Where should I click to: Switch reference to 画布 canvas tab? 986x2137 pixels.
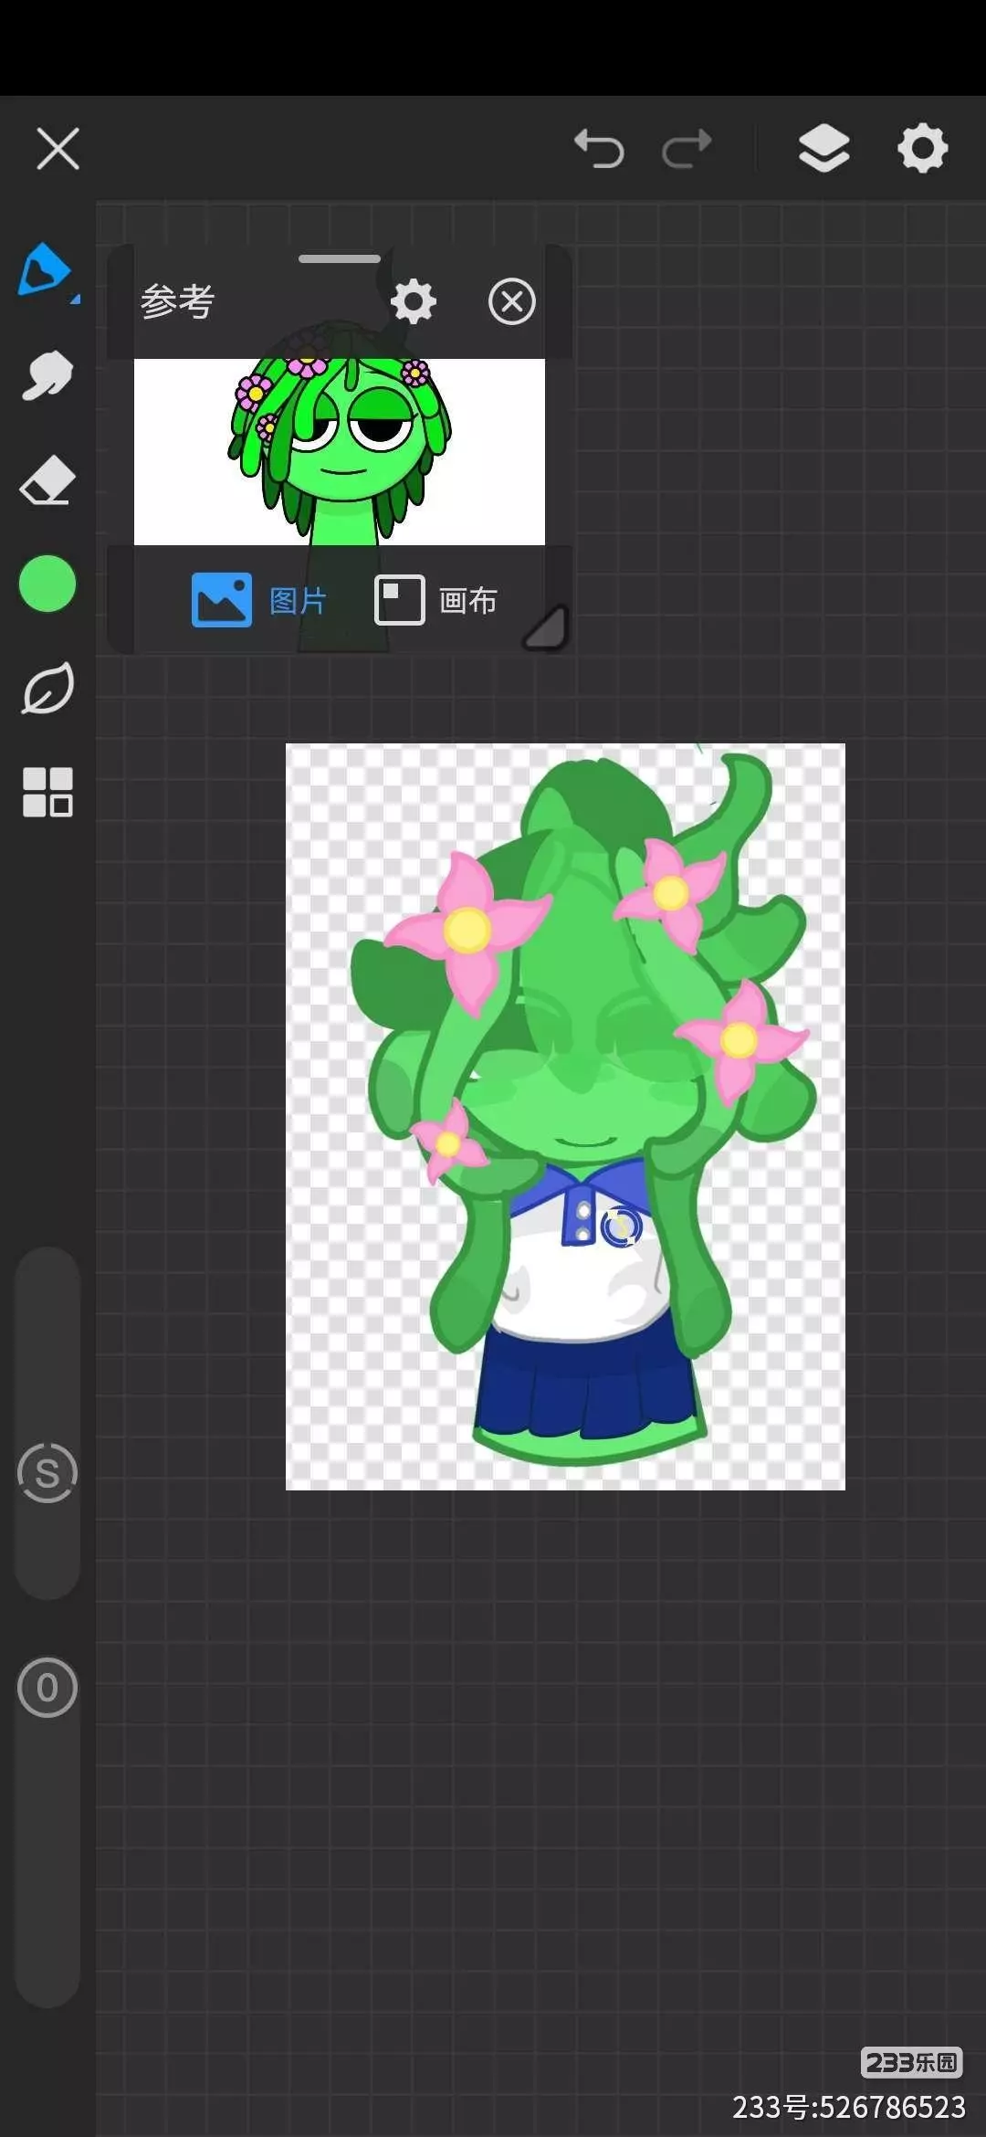(x=436, y=600)
